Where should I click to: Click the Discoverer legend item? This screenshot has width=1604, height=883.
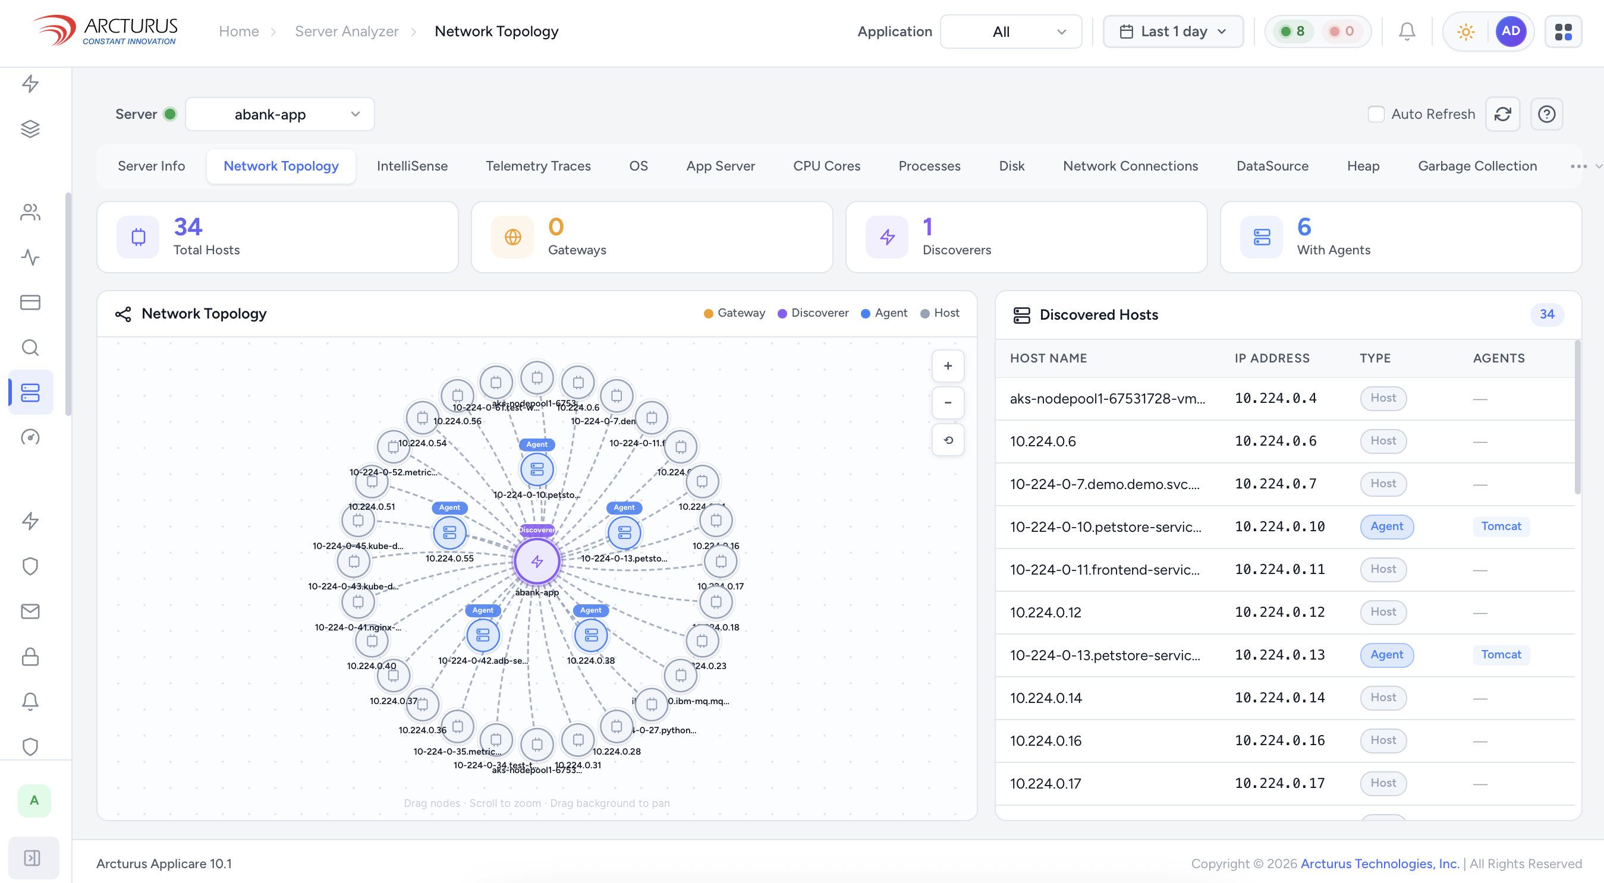click(813, 313)
